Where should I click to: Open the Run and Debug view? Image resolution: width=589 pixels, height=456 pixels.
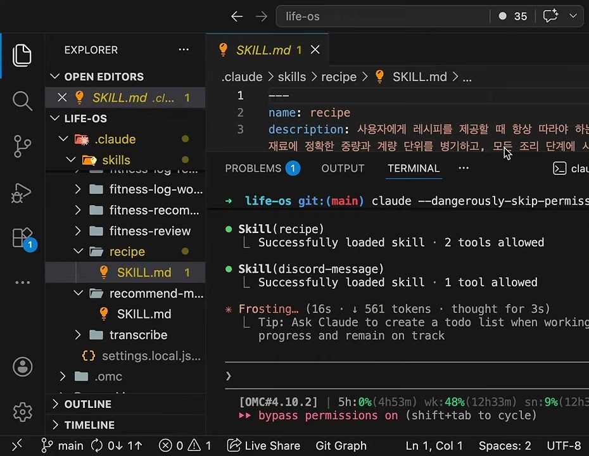(22, 193)
